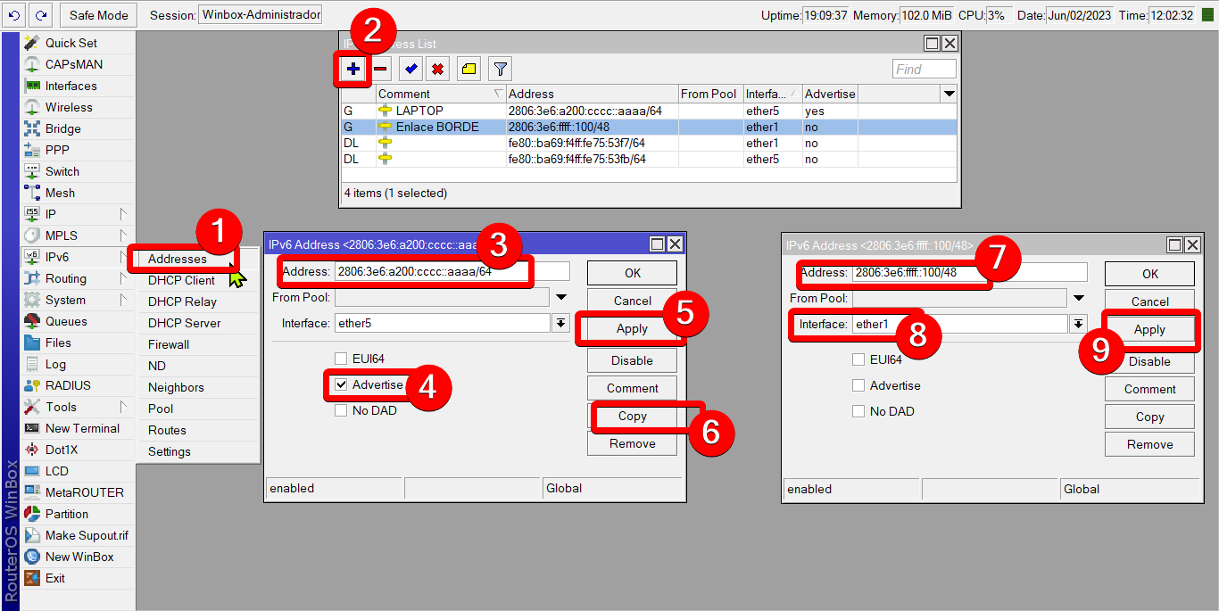Enable EUI64 in the ether1 address dialog
This screenshot has height=611, width=1219.
coord(858,359)
